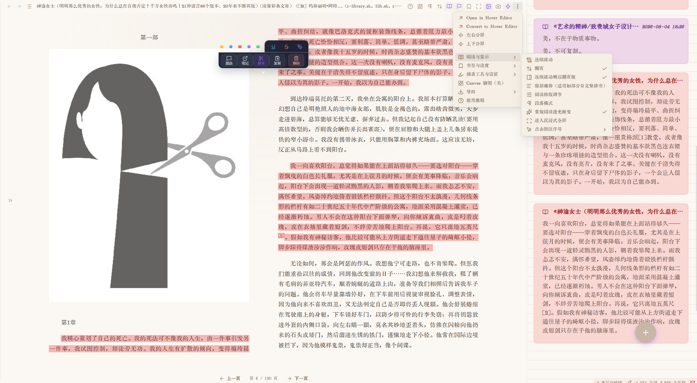Viewport: 697px width, 383px height.
Task: Go forward with the right arrow icon
Action: tap(19, 6)
